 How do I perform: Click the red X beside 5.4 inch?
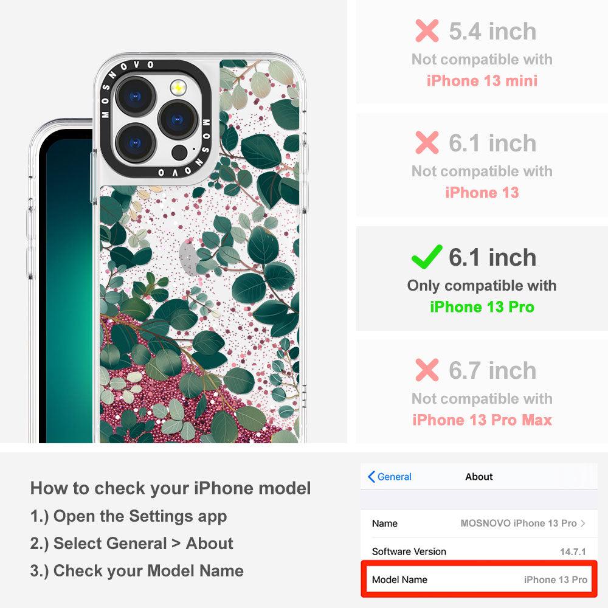(x=427, y=30)
